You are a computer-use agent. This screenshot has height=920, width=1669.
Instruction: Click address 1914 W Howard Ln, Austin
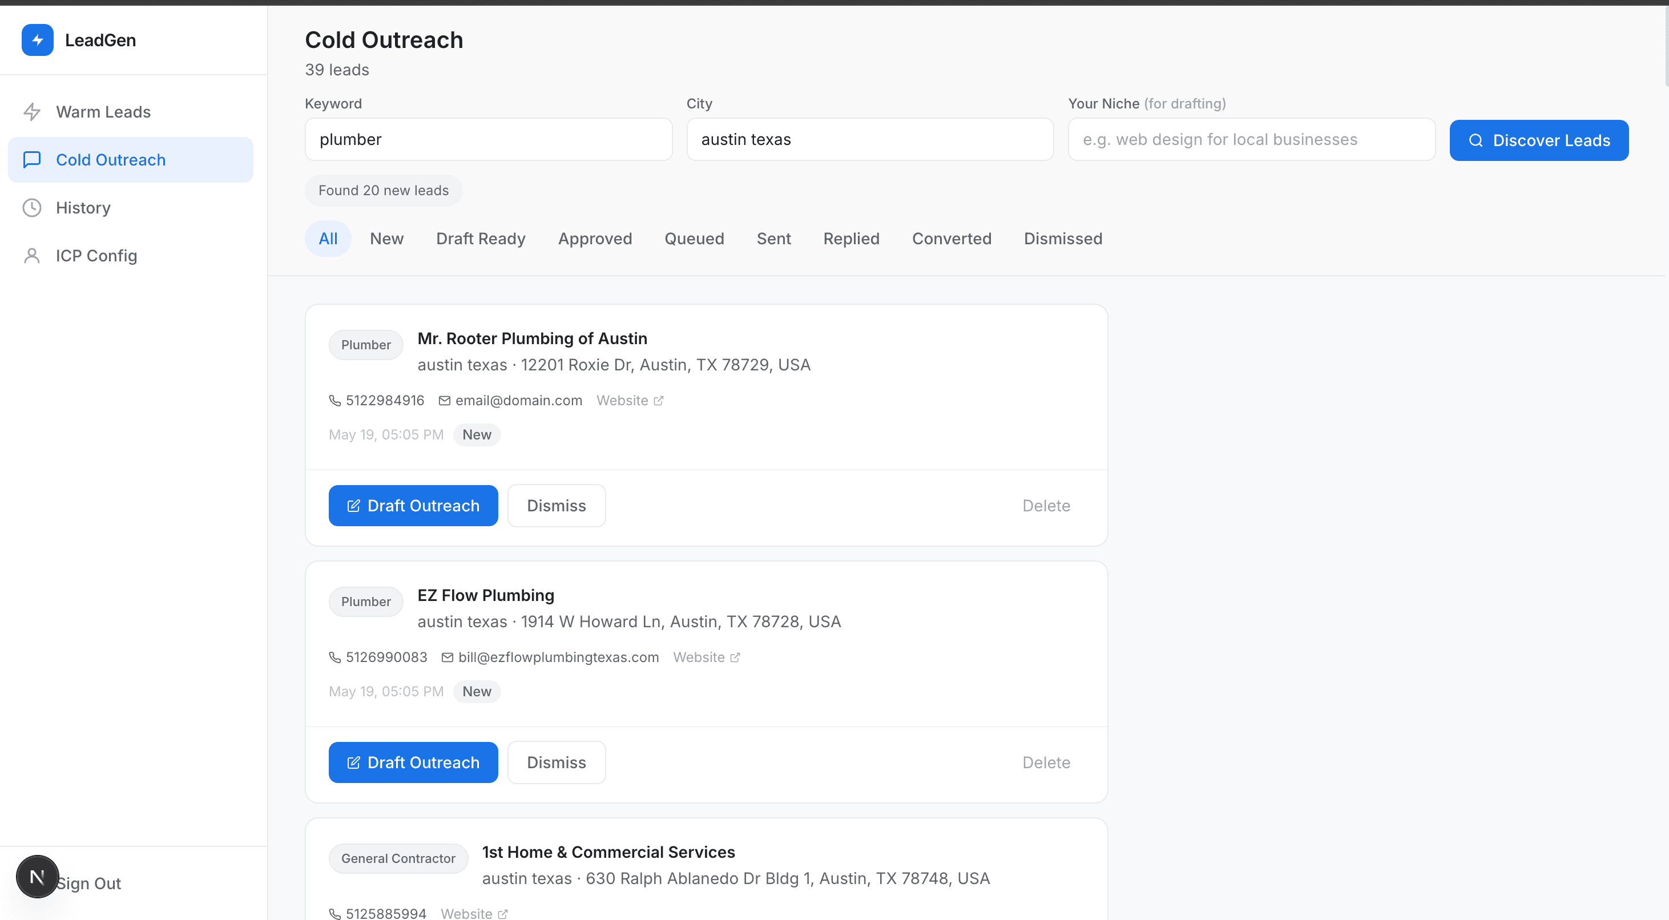(x=681, y=622)
